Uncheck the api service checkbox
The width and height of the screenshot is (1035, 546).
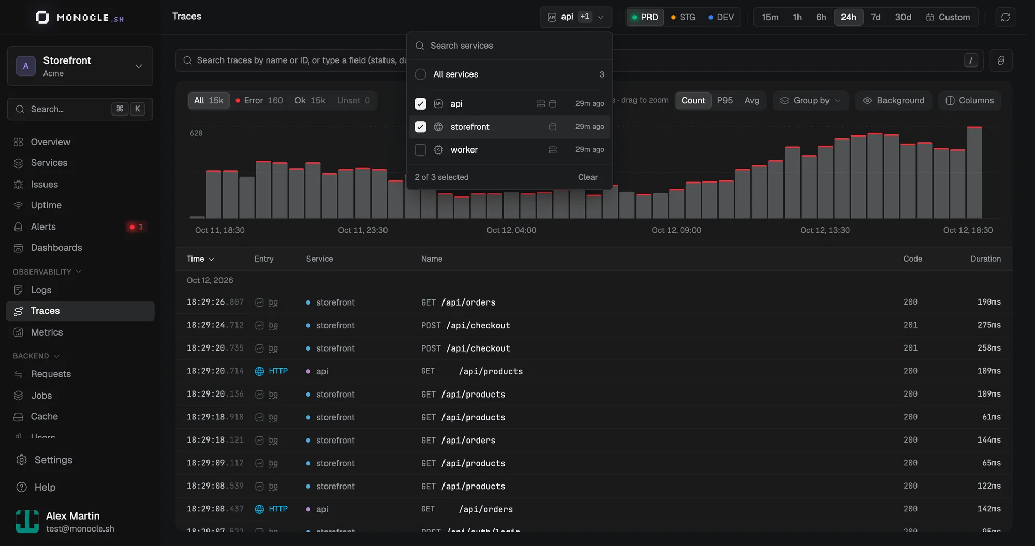point(420,104)
